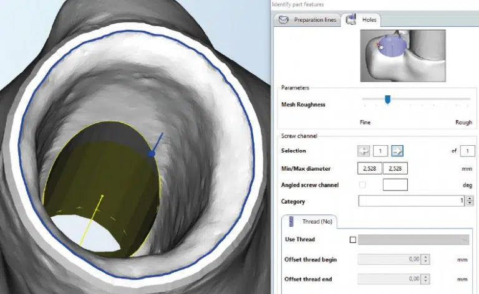
Task: Click the blue handle point on the screw channel
Action: [151, 153]
